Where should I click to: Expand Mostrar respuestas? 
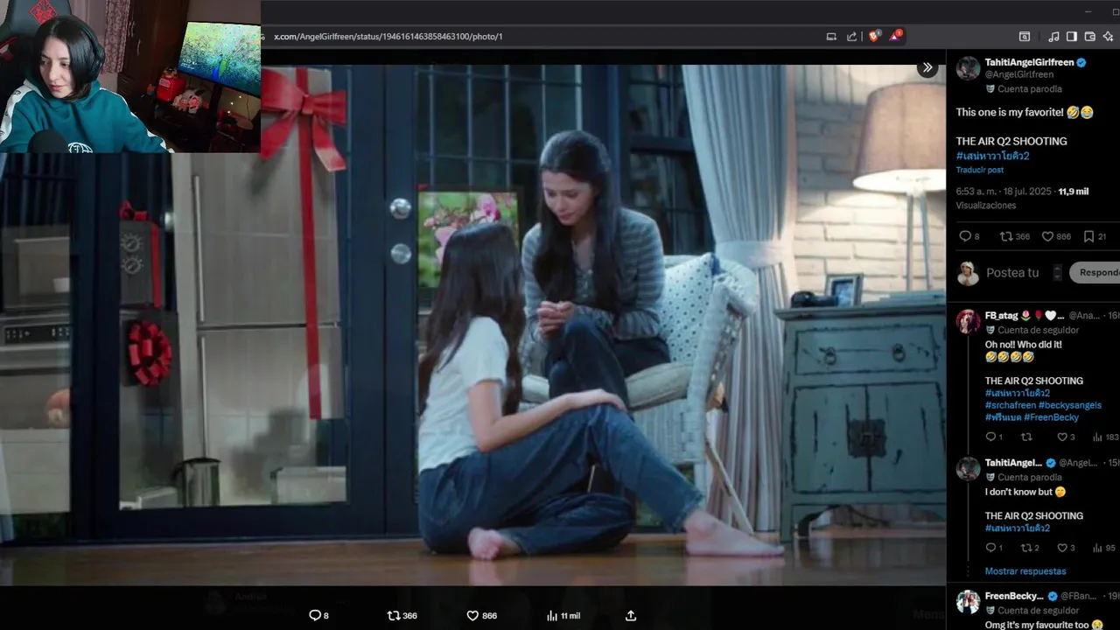[1025, 571]
